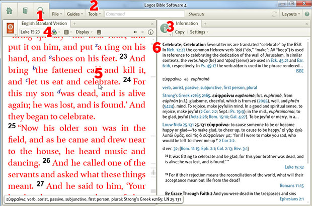Click the subjunctive morphology link
The height and width of the screenshot is (206, 312).
click(x=211, y=87)
